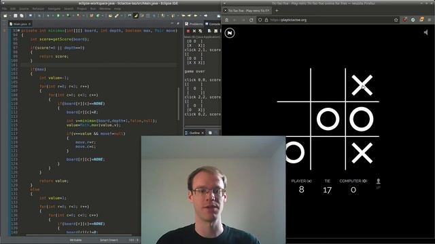The width and height of the screenshot is (435, 244).
Task: Open the New wizard icon in Eclipse toolbar
Action: (x=5, y=16)
